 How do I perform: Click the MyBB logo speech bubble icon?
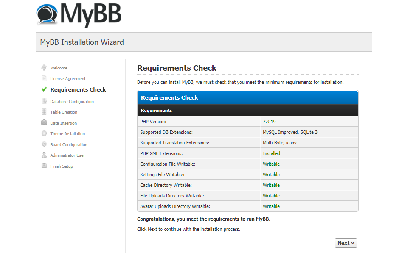click(x=47, y=14)
